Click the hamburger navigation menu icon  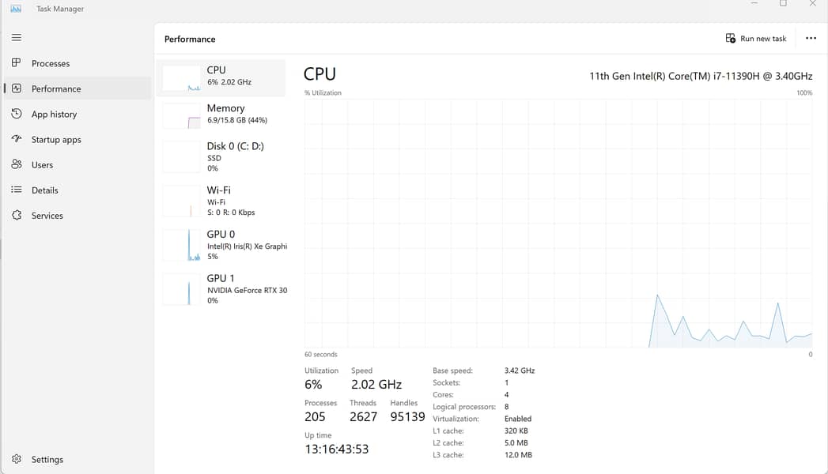17,37
